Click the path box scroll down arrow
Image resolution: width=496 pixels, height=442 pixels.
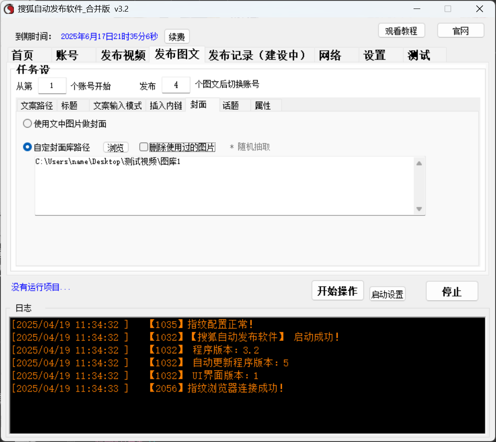(x=419, y=209)
